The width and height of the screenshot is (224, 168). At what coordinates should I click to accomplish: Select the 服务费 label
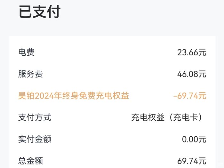pos(30,74)
